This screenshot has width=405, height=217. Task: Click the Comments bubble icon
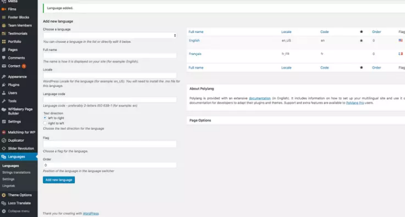[x=3, y=58]
